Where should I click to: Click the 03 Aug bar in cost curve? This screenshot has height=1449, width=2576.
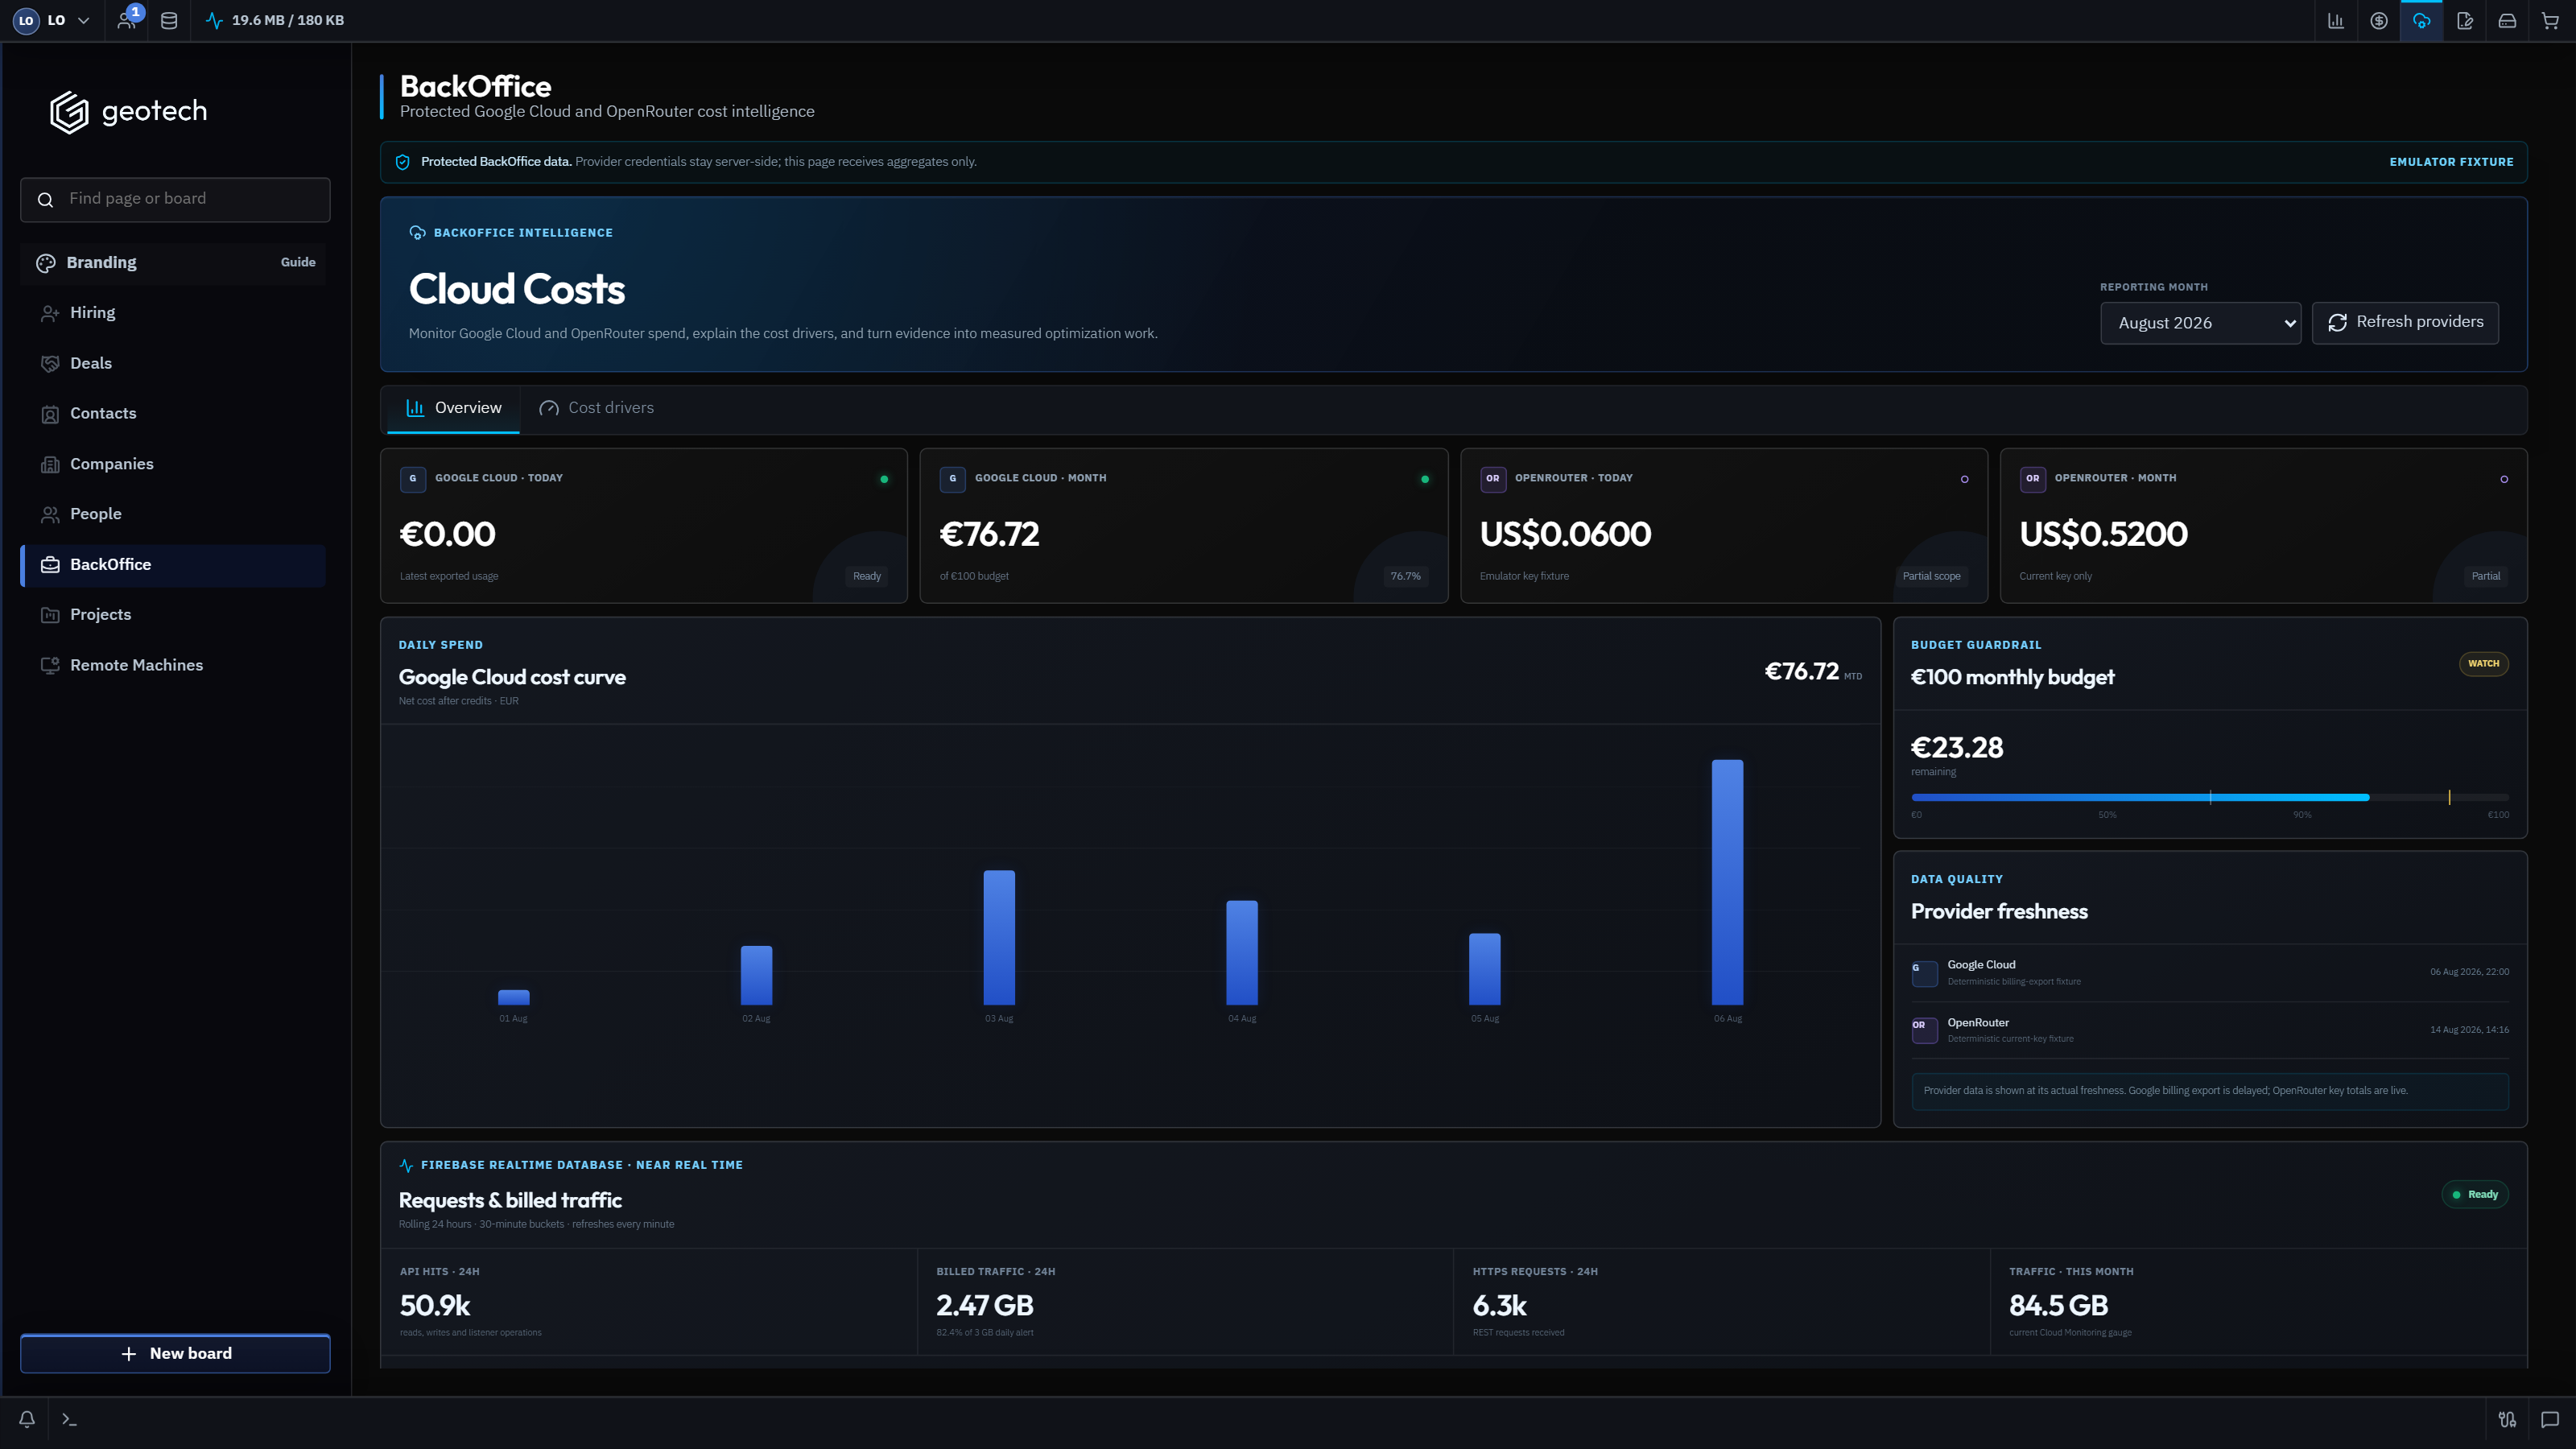pyautogui.click(x=999, y=937)
